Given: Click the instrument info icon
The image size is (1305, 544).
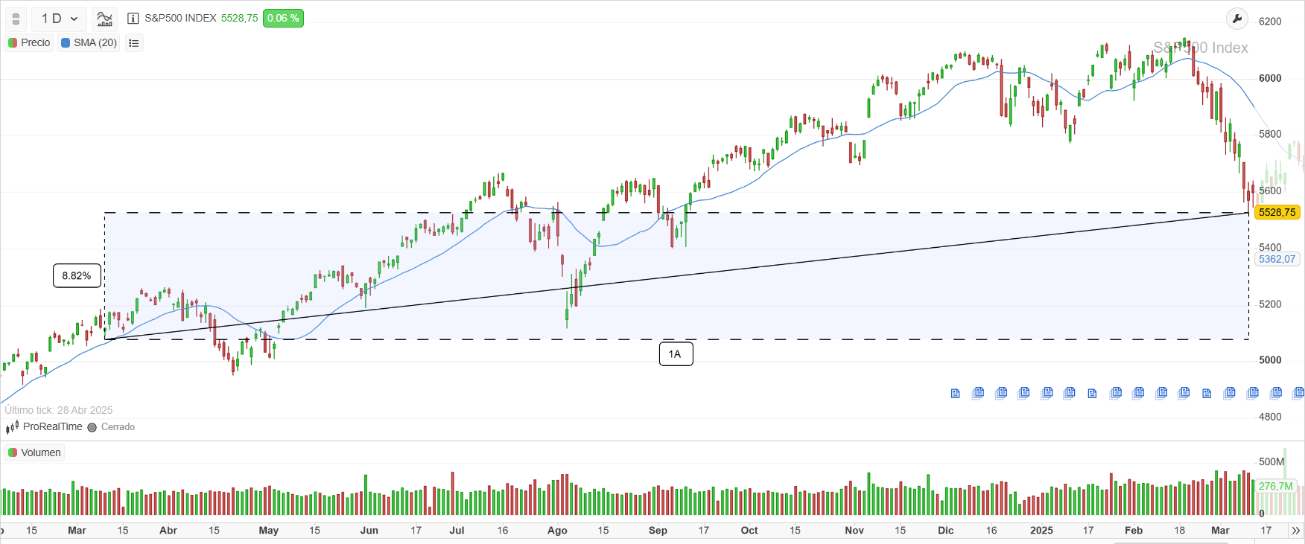Looking at the screenshot, I should (132, 19).
